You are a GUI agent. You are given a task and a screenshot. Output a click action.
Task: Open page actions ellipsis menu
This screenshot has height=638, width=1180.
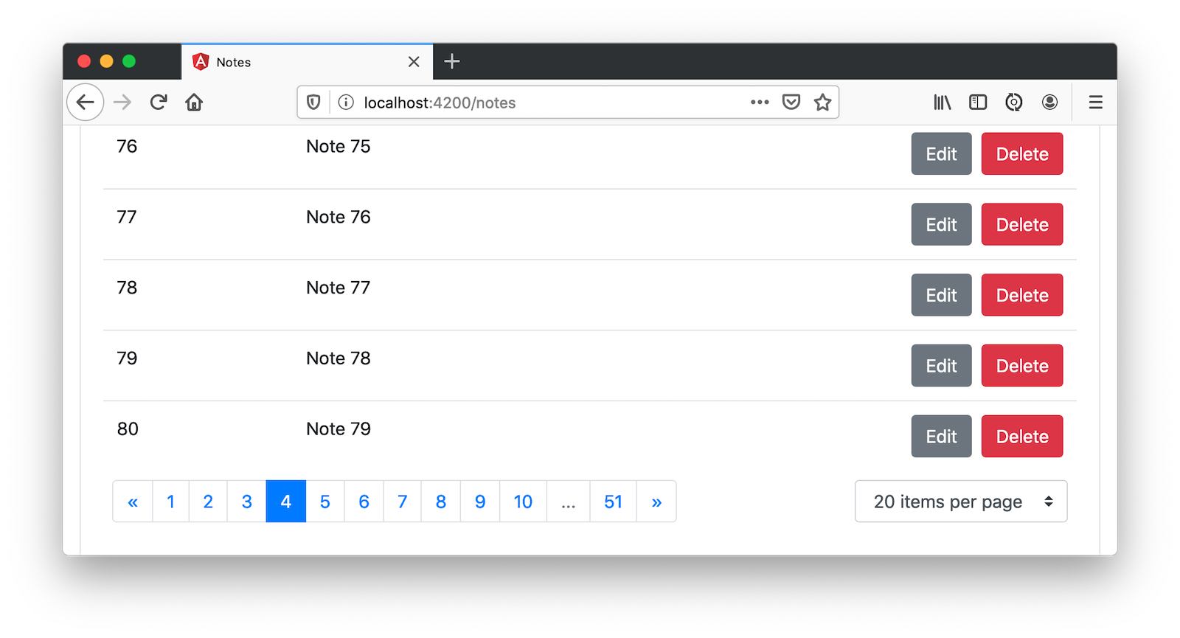click(760, 103)
